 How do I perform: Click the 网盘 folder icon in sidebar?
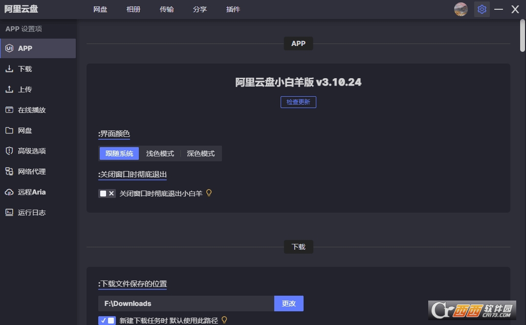pyautogui.click(x=9, y=130)
